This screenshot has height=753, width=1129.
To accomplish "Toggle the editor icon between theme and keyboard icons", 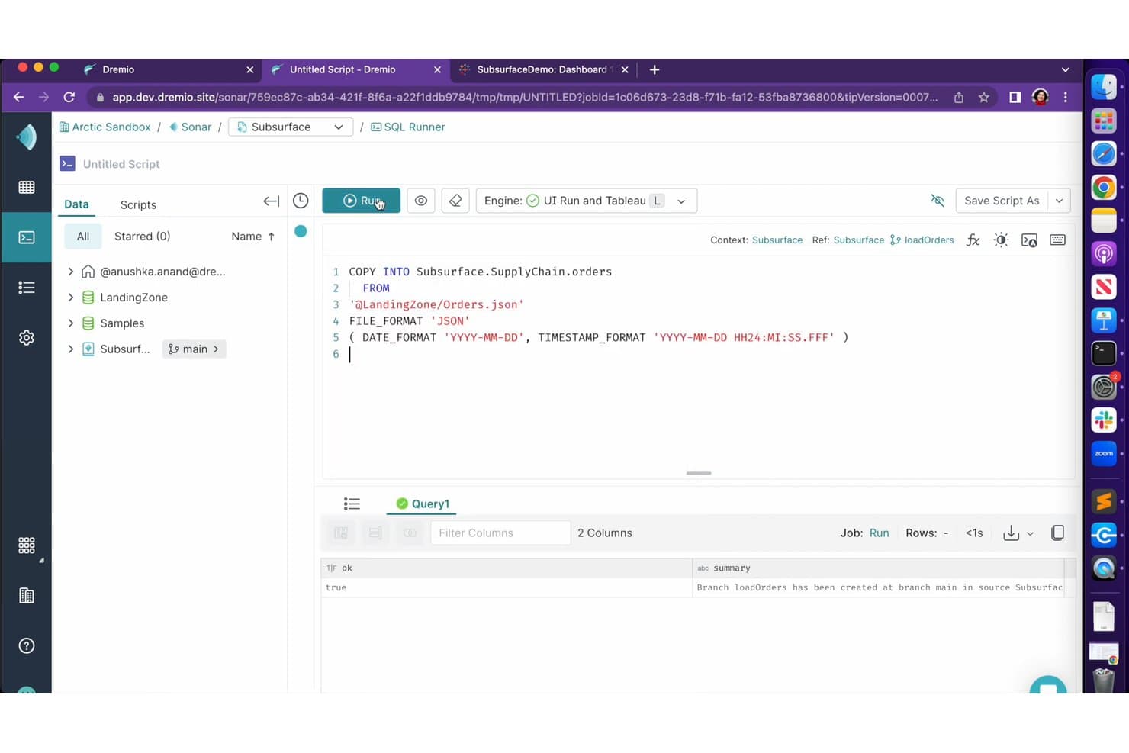I will 1029,240.
